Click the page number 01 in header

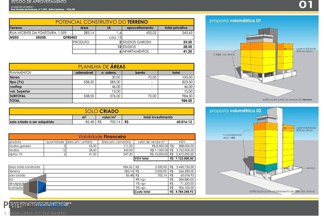pyautogui.click(x=305, y=5)
